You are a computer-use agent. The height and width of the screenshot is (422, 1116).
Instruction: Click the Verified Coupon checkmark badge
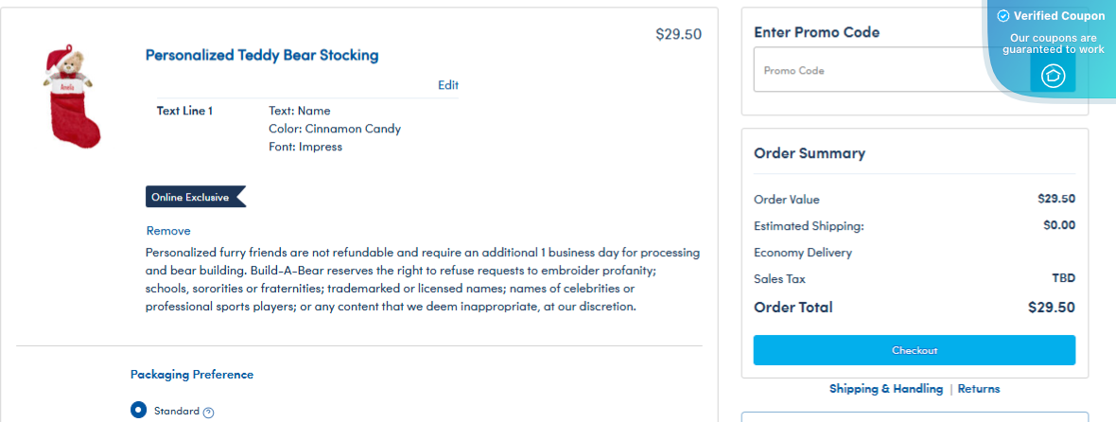coord(1003,16)
